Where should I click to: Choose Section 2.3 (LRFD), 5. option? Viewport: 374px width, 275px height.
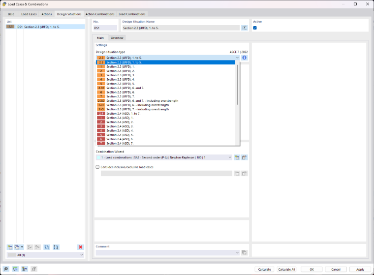click(x=166, y=84)
